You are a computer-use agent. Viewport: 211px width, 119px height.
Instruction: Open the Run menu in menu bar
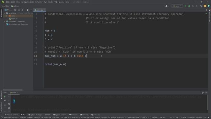[45, 2]
